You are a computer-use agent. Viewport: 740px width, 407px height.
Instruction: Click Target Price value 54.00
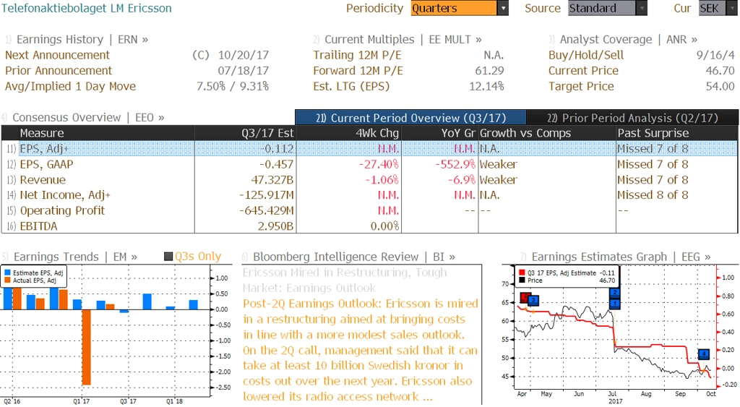click(720, 87)
